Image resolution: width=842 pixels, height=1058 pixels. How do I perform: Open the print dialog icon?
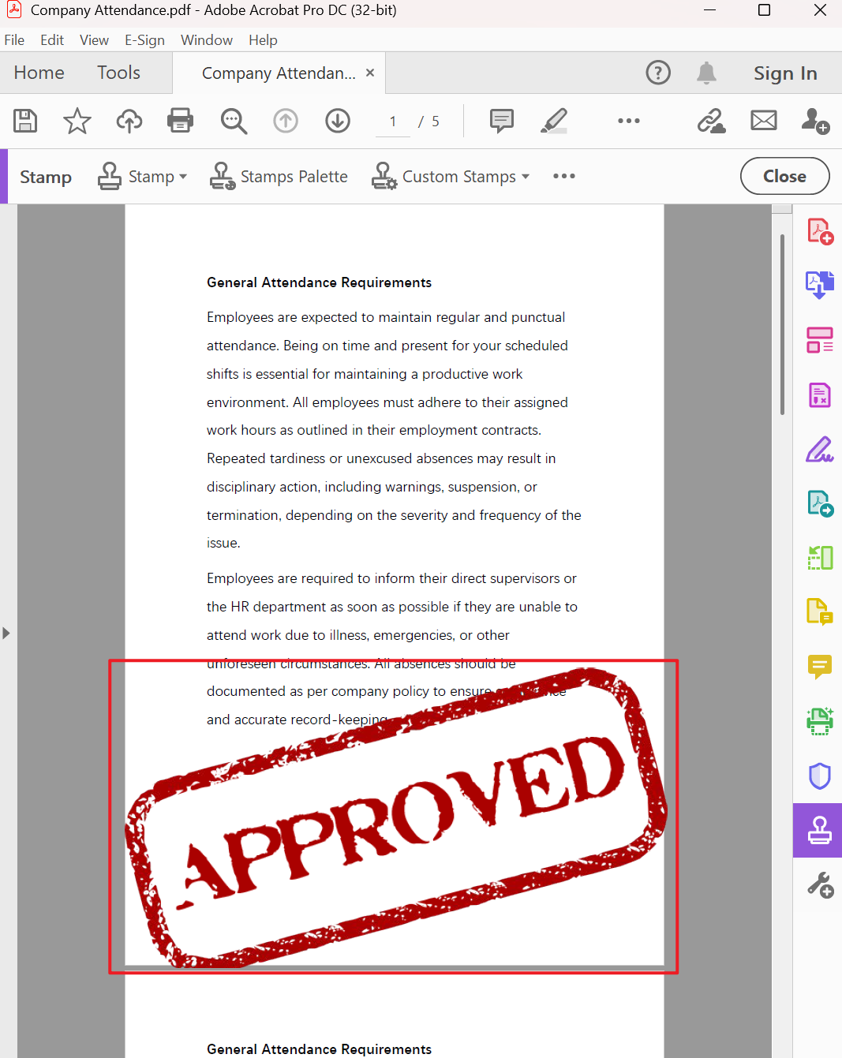pos(180,121)
